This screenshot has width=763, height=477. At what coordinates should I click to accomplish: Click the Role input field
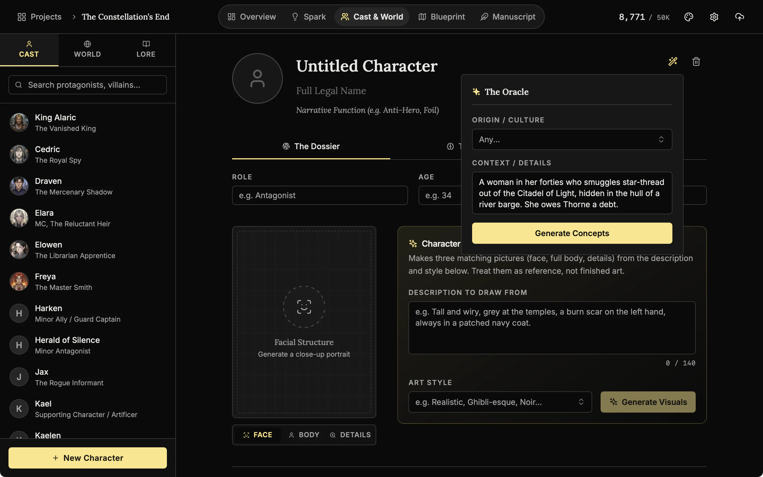(320, 195)
